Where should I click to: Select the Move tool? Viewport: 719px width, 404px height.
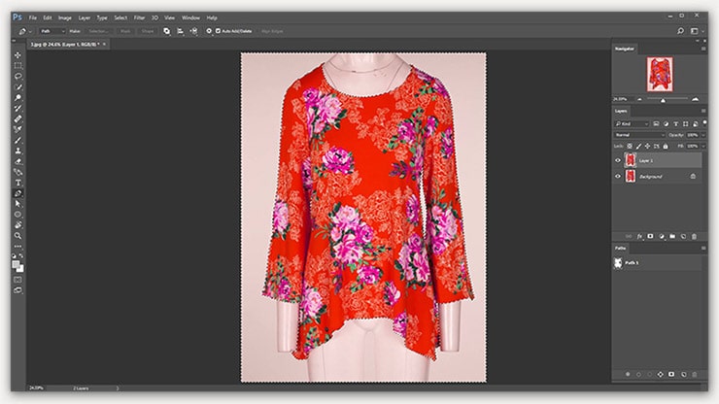click(x=17, y=55)
